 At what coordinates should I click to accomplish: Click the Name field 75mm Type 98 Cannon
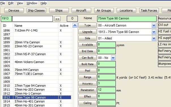pos(127,19)
